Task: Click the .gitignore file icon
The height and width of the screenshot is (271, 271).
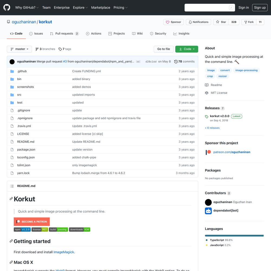Action: point(12,111)
